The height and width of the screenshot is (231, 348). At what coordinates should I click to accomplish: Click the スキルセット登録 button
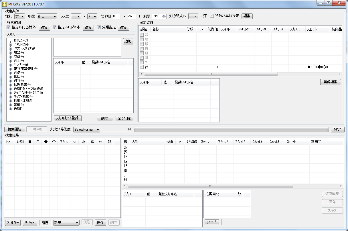tap(68, 118)
